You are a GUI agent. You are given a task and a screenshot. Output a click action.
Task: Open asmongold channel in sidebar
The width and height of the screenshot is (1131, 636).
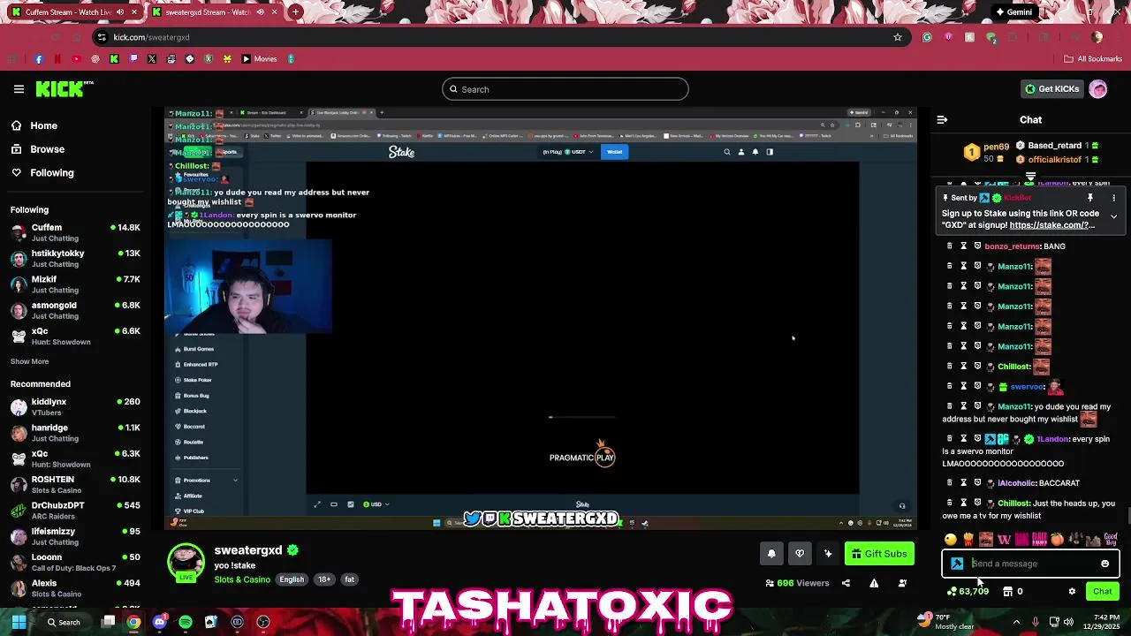click(x=75, y=310)
